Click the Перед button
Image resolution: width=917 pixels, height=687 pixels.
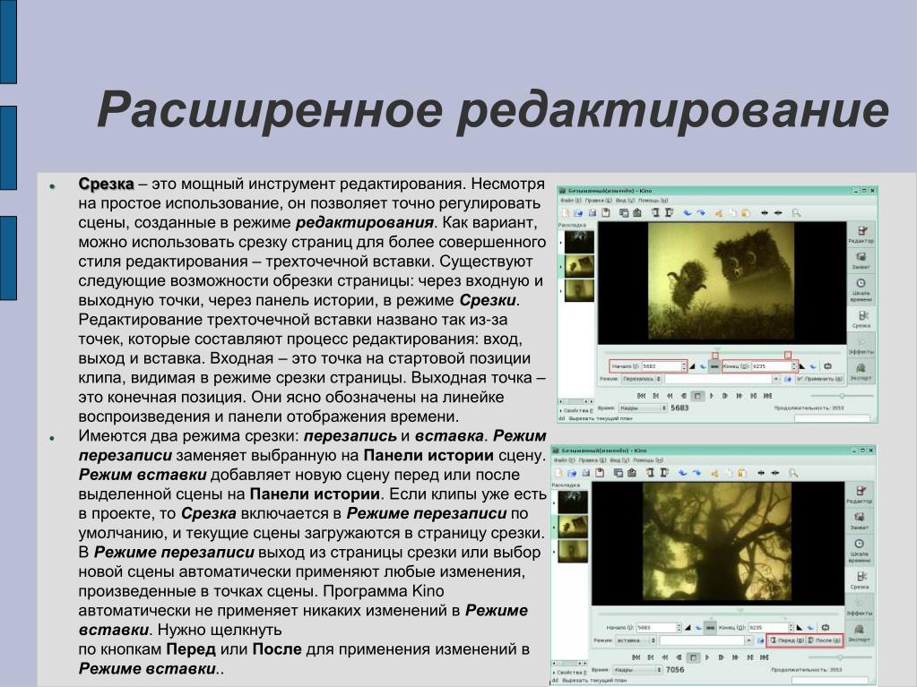click(787, 640)
